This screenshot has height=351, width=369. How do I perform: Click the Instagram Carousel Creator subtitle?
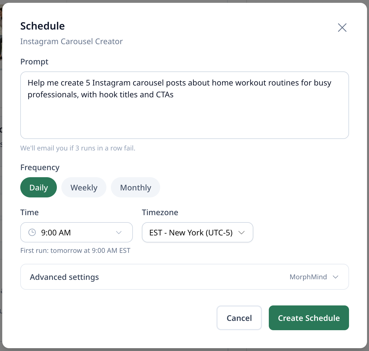tap(71, 41)
